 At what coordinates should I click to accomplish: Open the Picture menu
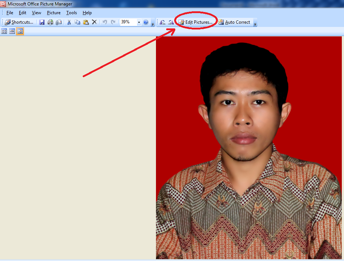[x=54, y=12]
